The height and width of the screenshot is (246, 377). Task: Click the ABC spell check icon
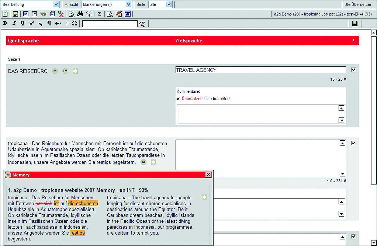coord(61,14)
